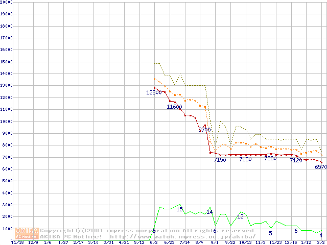Screen dimensions: 327x245
Task: Select the 6/2 date on the x-axis
Action: [x=154, y=242]
